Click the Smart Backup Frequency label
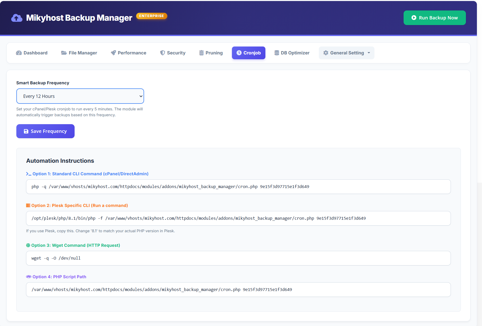The image size is (482, 326). tap(43, 83)
